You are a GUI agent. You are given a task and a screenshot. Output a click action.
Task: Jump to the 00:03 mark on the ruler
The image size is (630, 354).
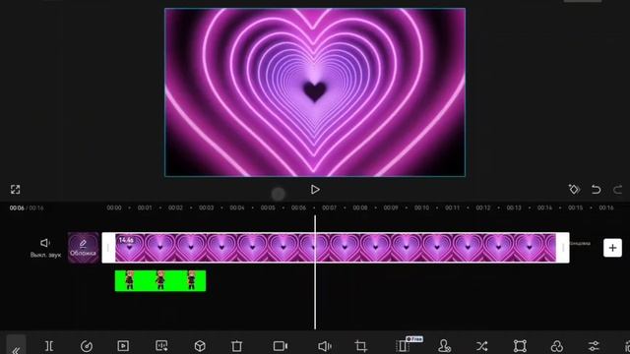pos(206,207)
